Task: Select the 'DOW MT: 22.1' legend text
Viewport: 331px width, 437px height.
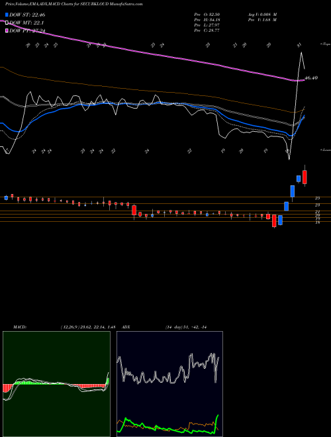Action: coord(26,23)
